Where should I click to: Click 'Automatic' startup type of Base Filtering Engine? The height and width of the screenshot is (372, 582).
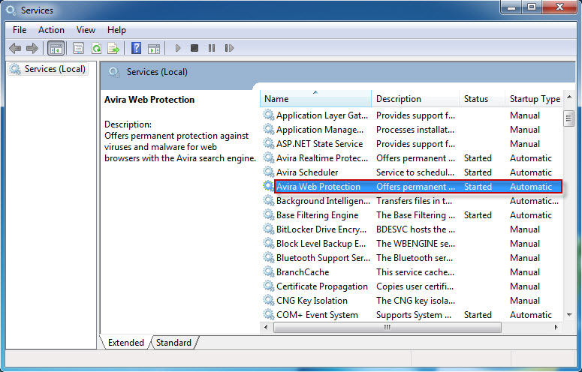tap(531, 215)
